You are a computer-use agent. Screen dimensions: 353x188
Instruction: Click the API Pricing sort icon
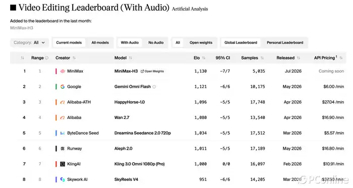pyautogui.click(x=341, y=58)
